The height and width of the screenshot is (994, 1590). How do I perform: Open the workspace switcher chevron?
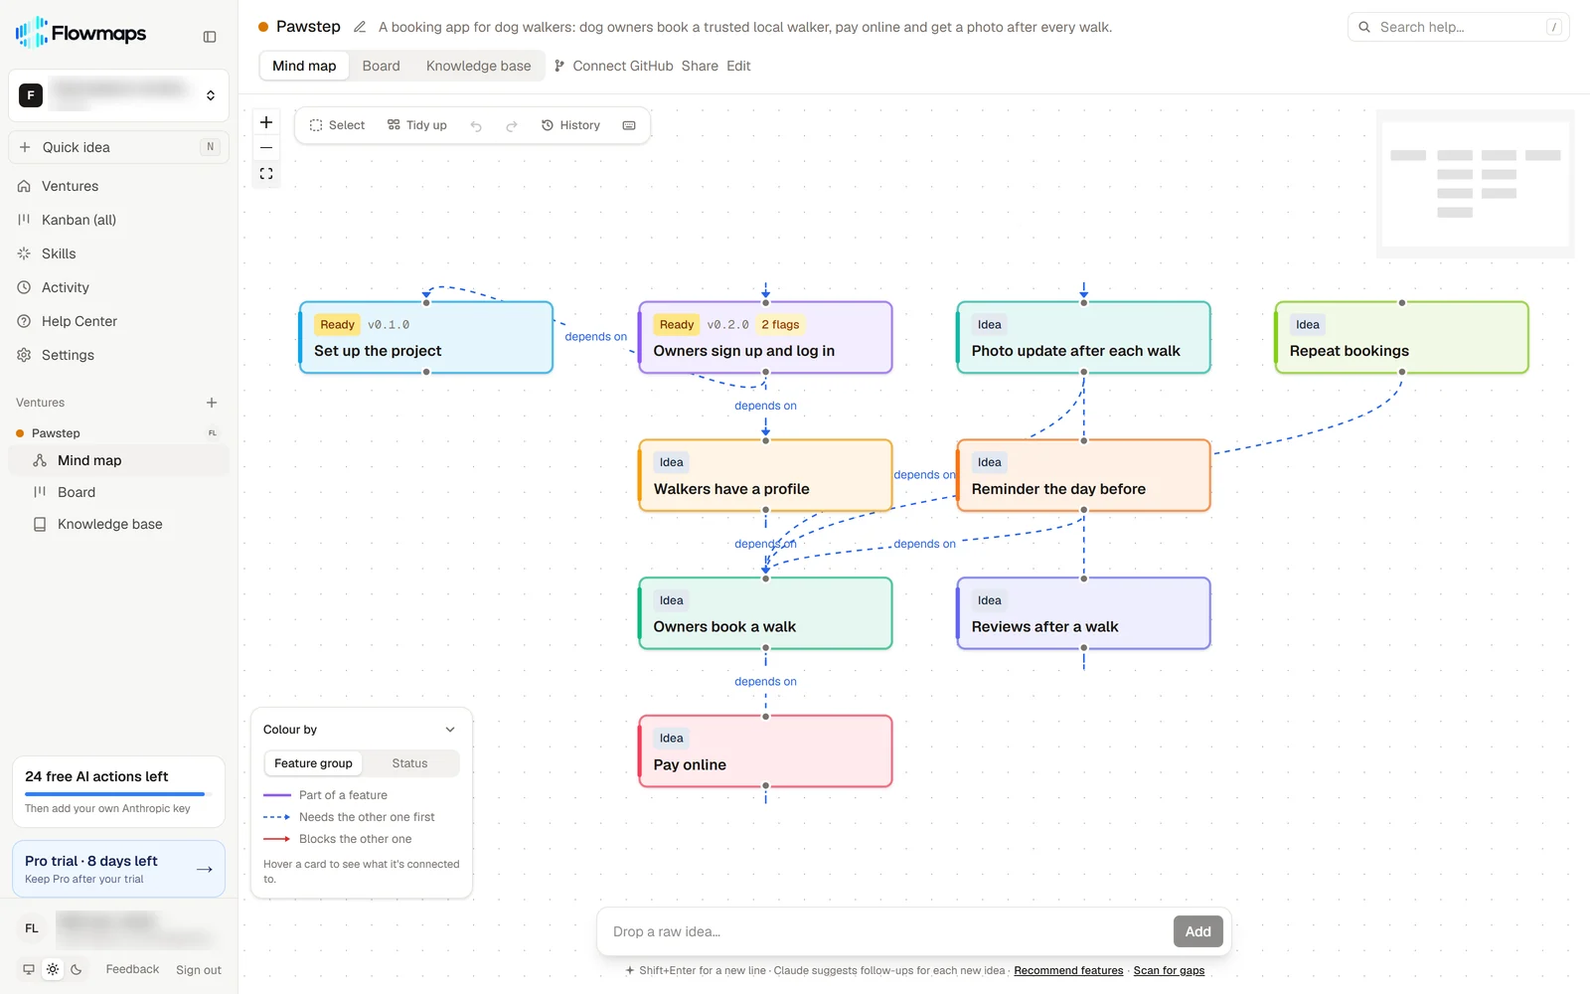click(211, 95)
